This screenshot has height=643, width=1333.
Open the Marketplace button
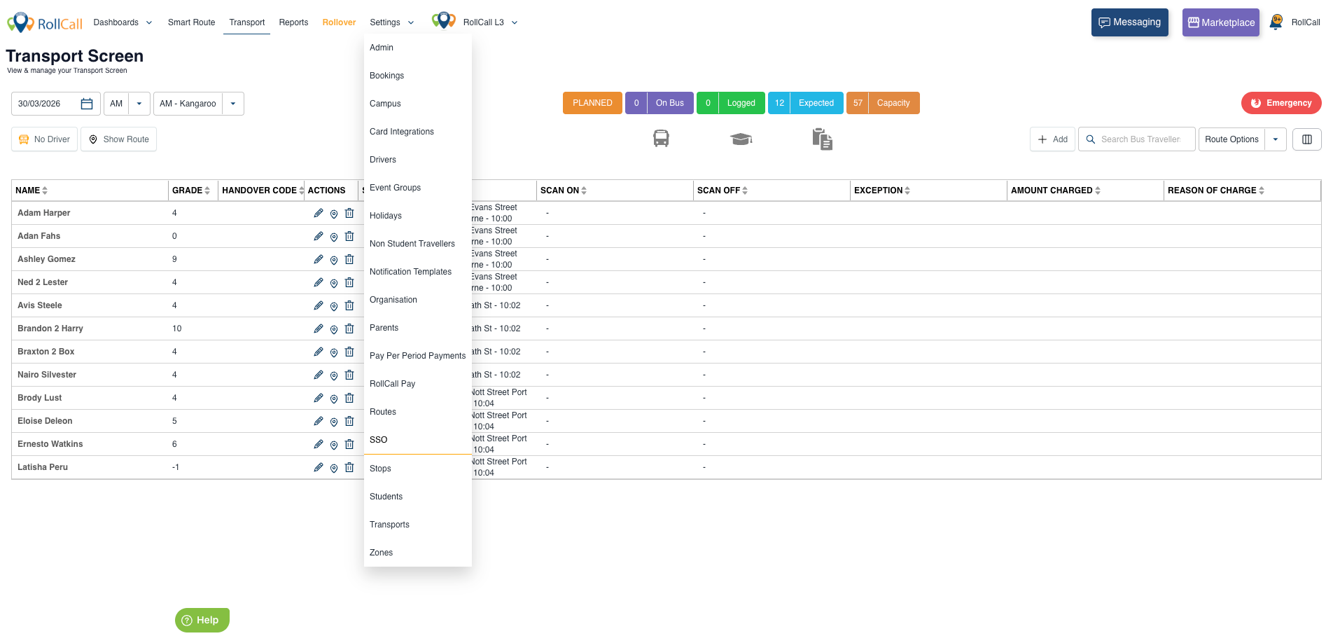point(1220,22)
